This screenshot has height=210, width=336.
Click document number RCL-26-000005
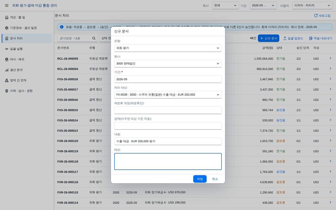68,59
